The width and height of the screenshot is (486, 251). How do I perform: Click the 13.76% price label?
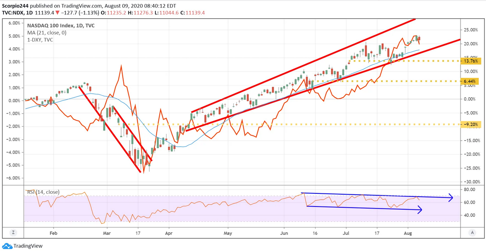coord(470,61)
